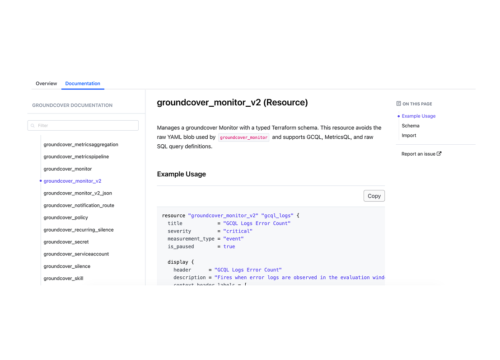Switch to the Overview tab

46,83
